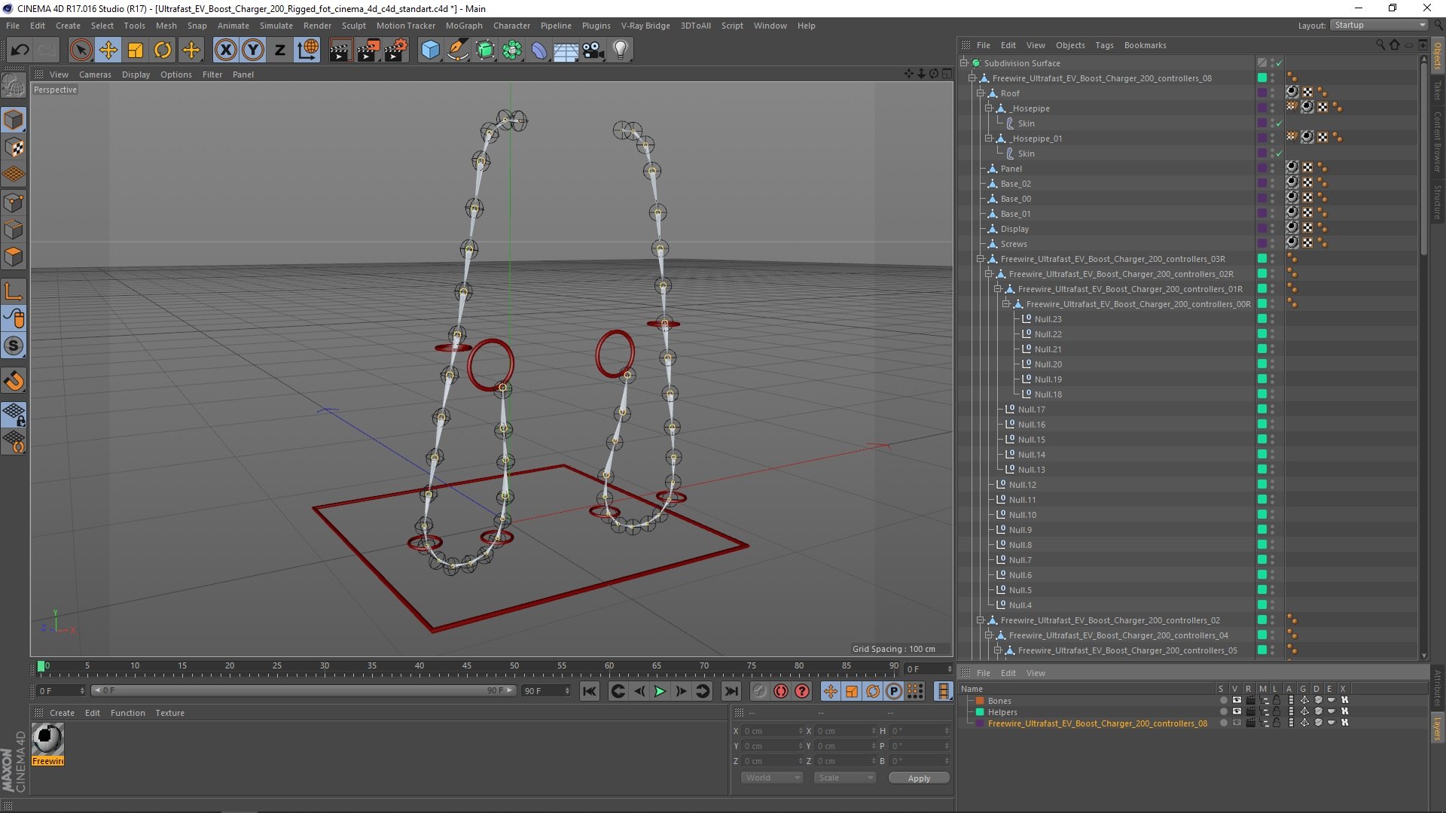Image resolution: width=1446 pixels, height=813 pixels.
Task: Open the Cameras viewport menu
Action: [x=95, y=75]
